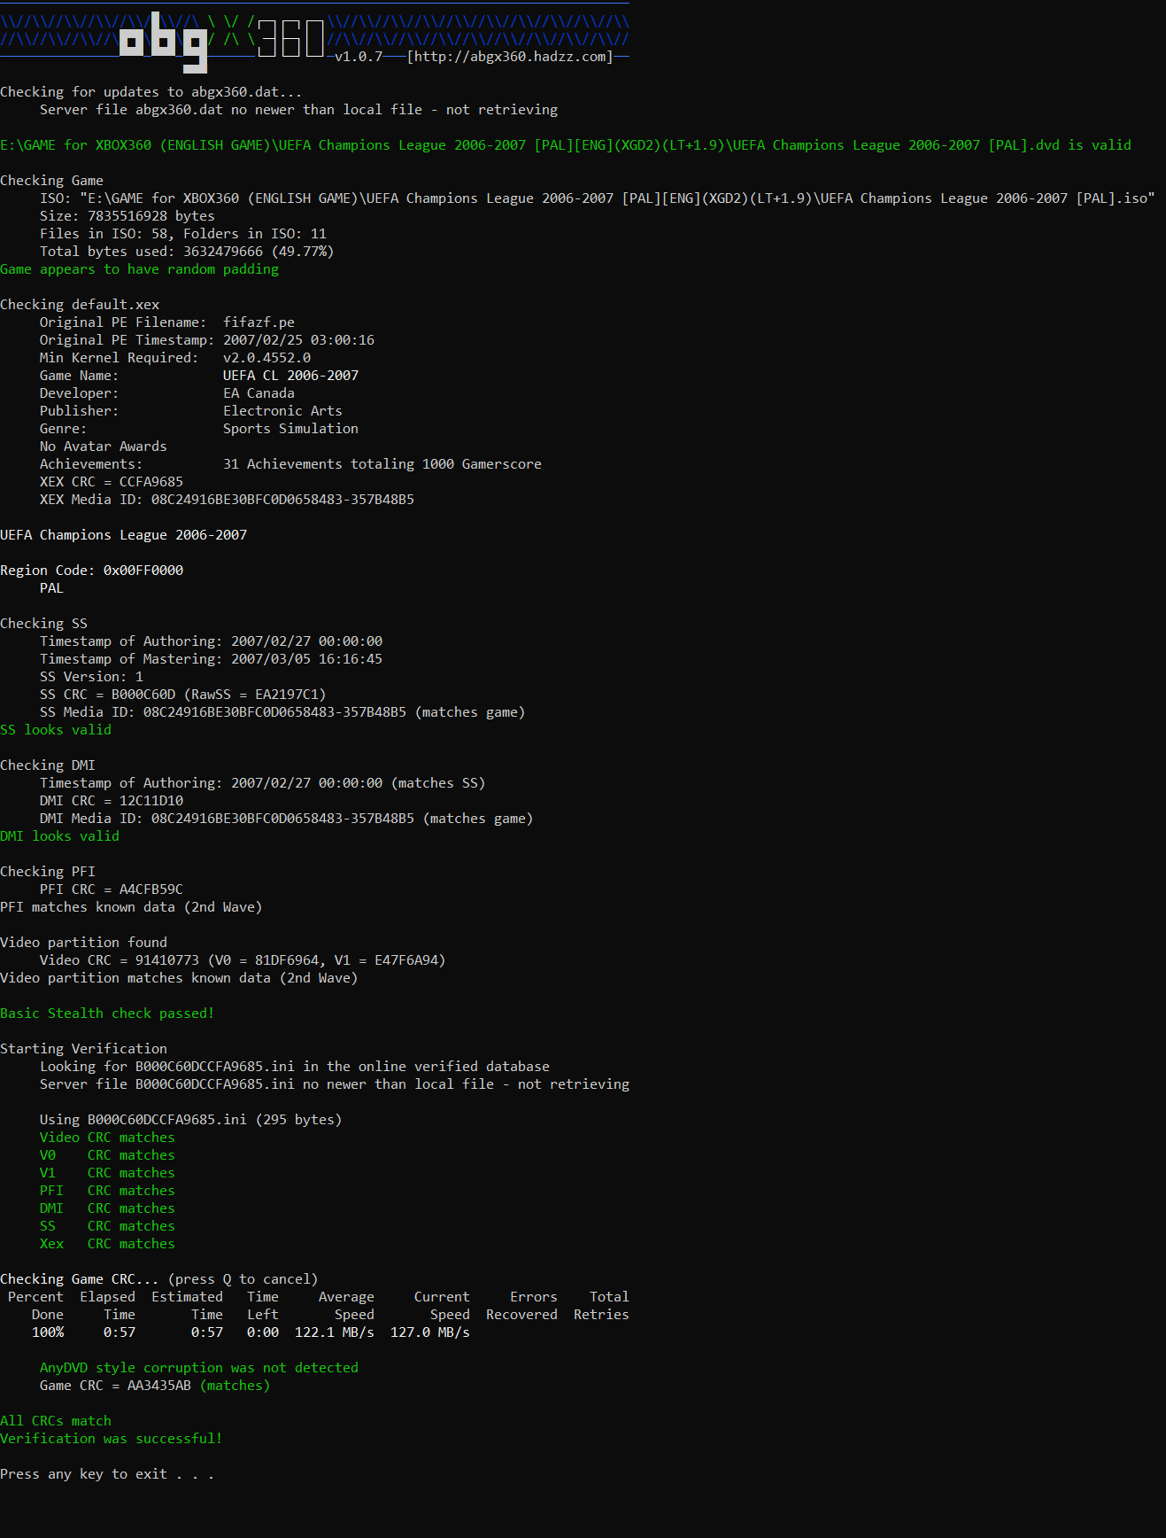Click green 'V1 CRC matches' row
The image size is (1166, 1538).
click(x=107, y=1173)
